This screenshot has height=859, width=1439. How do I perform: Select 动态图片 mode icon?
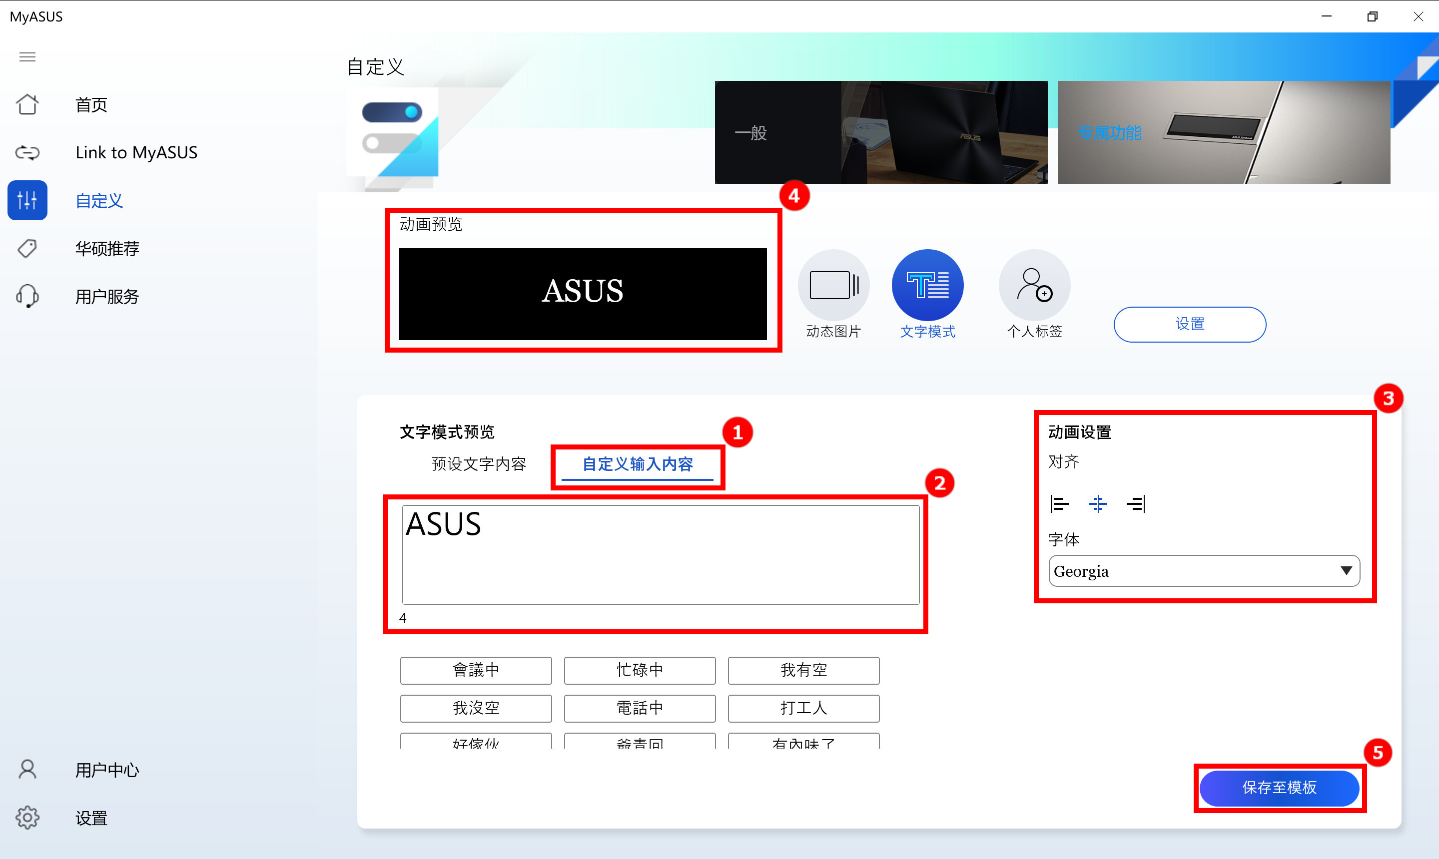point(833,285)
